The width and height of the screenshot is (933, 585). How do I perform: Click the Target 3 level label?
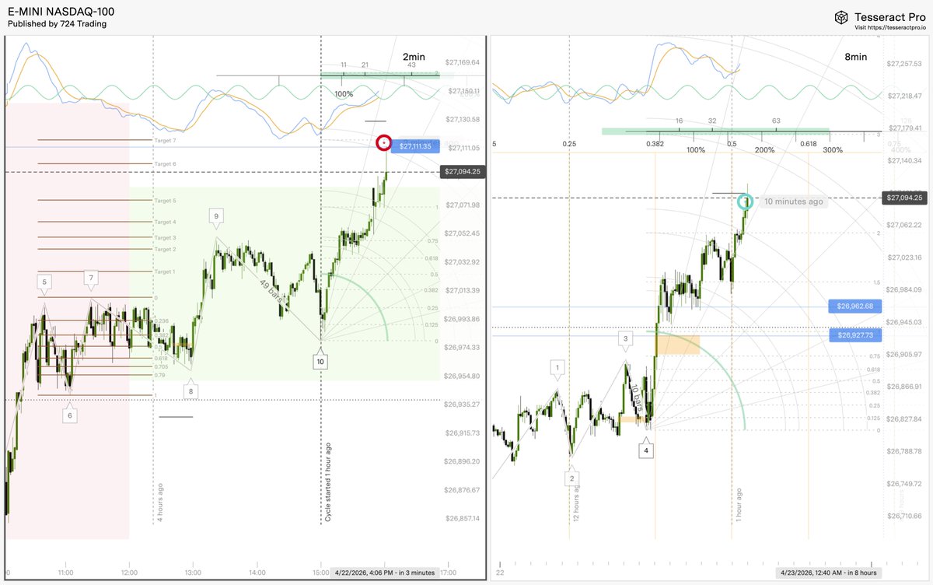click(166, 238)
